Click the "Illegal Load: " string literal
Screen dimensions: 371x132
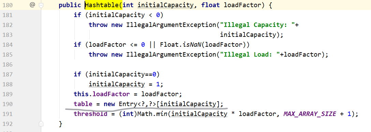point(250,55)
